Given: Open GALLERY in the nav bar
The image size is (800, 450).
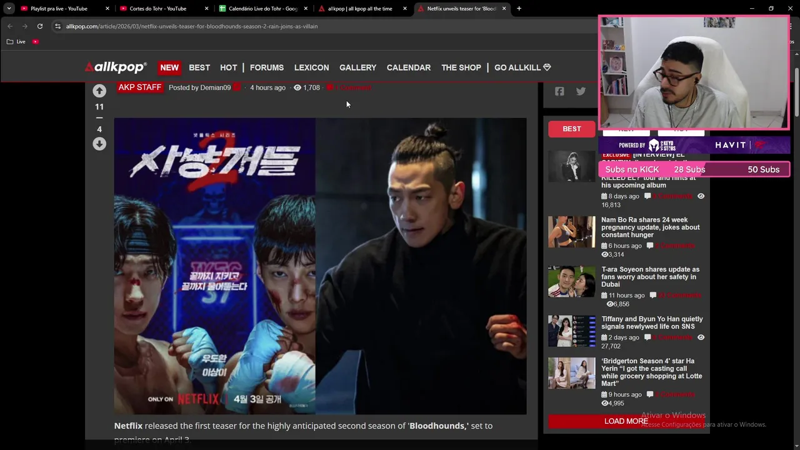Looking at the screenshot, I should (x=357, y=67).
